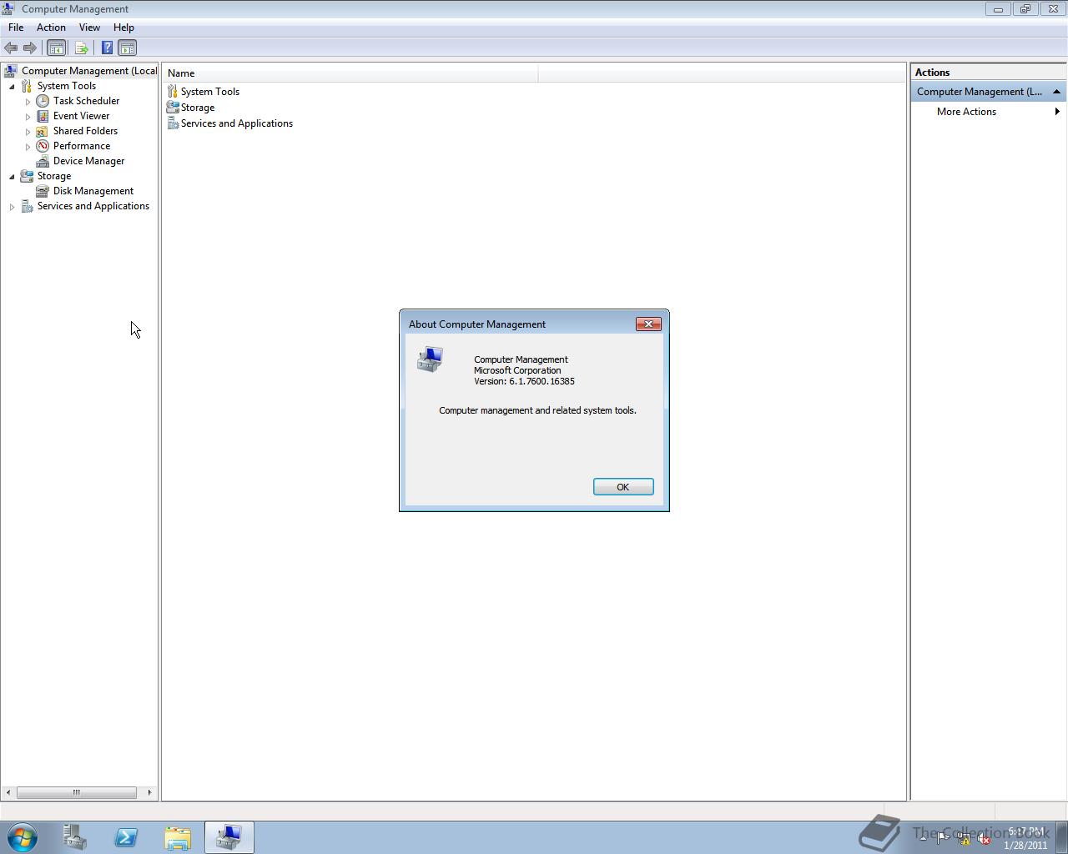Select the Event Viewer label in the tree
Screen dimensions: 1068x854
[81, 116]
